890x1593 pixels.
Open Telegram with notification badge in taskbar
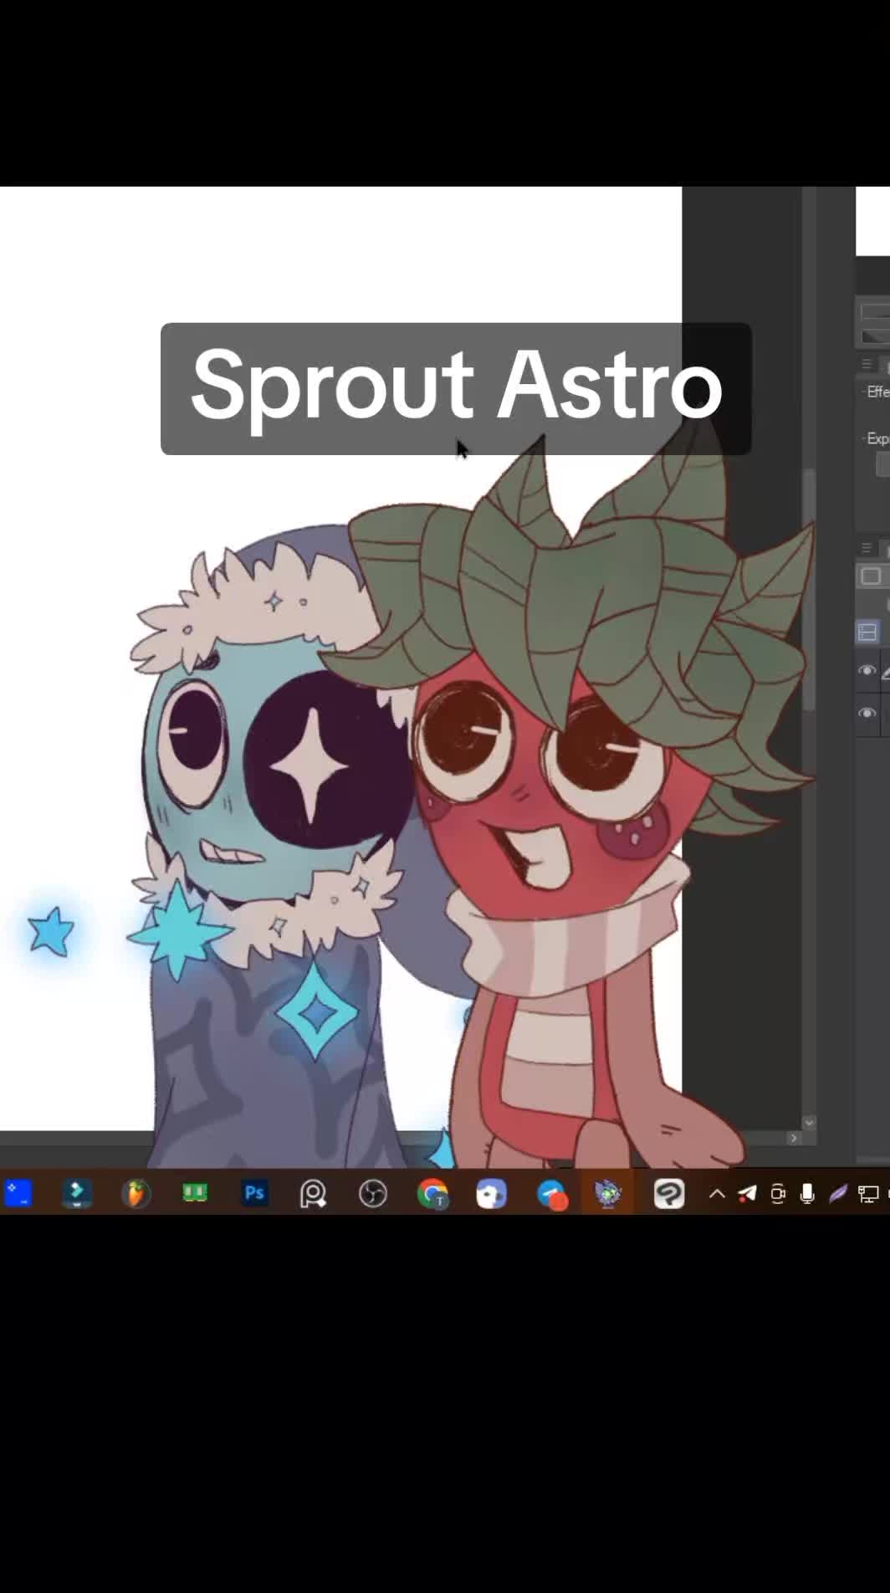point(551,1195)
